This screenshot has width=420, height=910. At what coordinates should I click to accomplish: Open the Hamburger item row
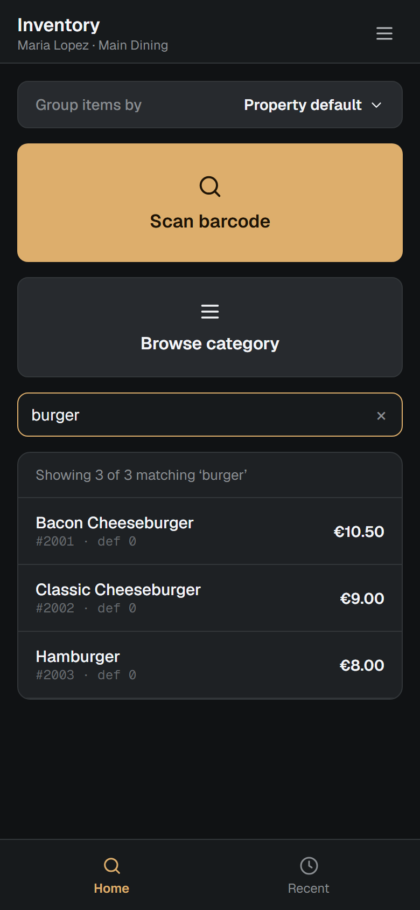pyautogui.click(x=210, y=665)
